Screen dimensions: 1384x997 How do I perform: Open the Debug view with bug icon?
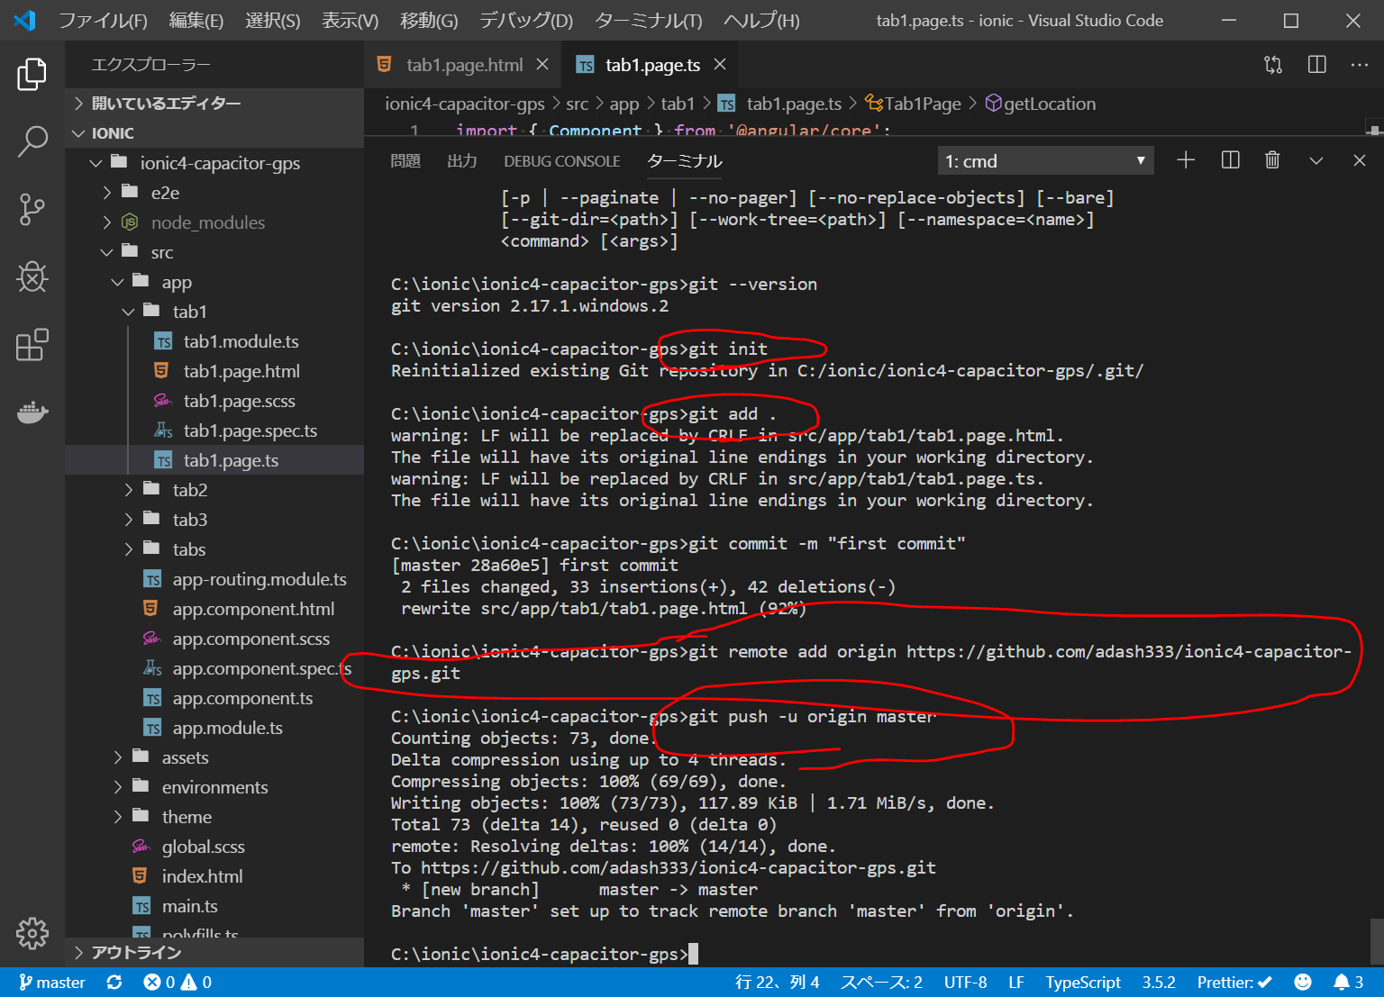click(x=32, y=277)
